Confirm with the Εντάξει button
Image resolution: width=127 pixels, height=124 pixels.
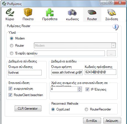(92, 121)
